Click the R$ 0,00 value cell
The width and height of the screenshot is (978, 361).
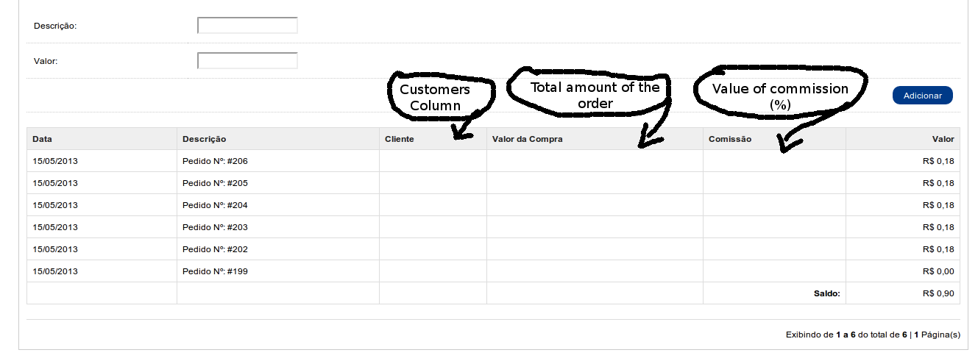(903, 271)
